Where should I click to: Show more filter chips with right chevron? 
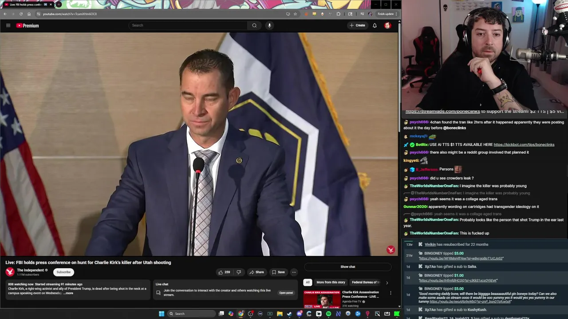(x=387, y=282)
